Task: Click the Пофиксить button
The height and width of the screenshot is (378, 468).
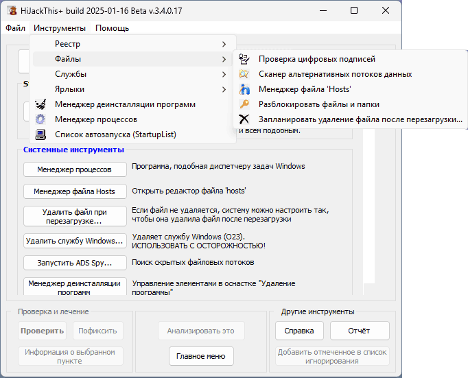Action: [x=98, y=331]
